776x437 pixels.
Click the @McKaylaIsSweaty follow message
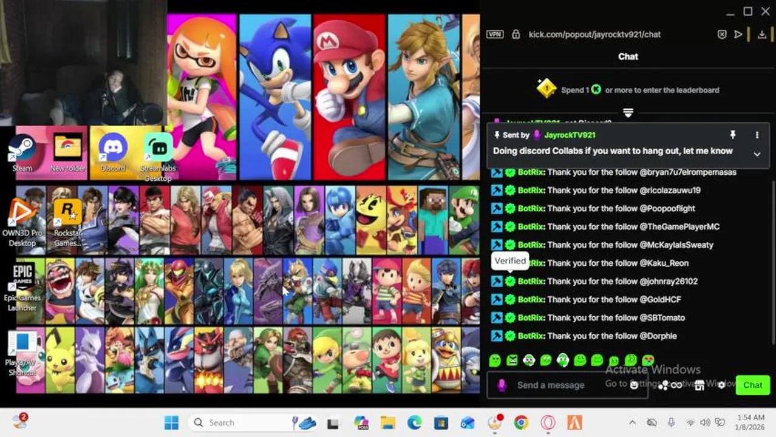coord(602,245)
